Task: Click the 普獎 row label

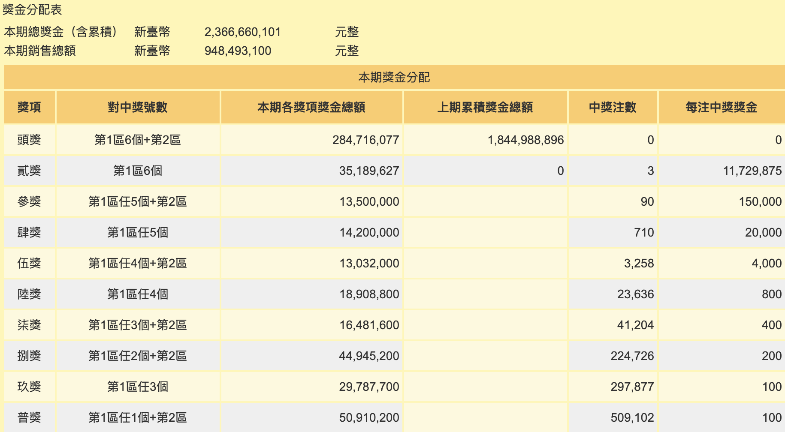Action: pyautogui.click(x=29, y=417)
